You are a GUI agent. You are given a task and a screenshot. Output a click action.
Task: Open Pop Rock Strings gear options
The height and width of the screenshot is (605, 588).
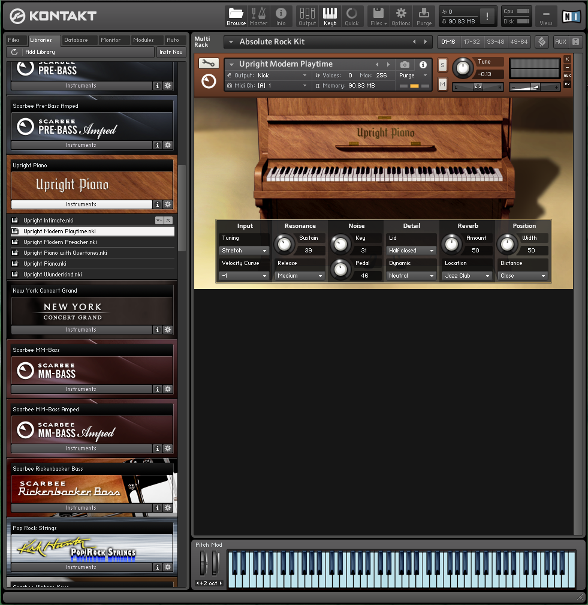click(x=168, y=567)
